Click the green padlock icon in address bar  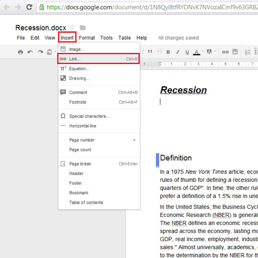42,7
